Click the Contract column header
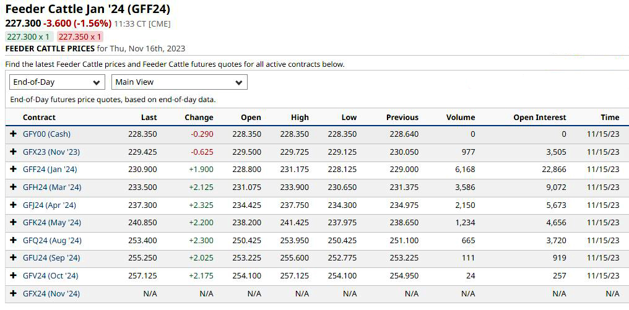629x310 pixels. tap(39, 117)
